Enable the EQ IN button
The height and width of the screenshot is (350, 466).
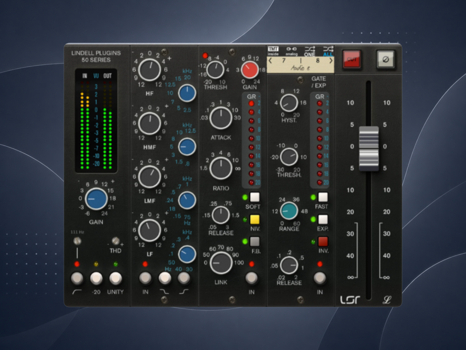click(145, 278)
